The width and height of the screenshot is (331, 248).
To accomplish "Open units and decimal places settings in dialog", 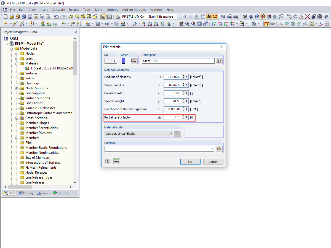I will click(x=116, y=161).
